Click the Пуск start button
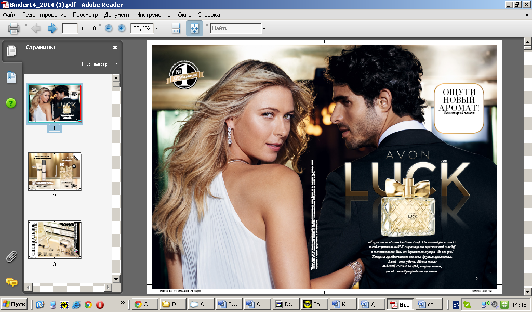 (x=14, y=304)
